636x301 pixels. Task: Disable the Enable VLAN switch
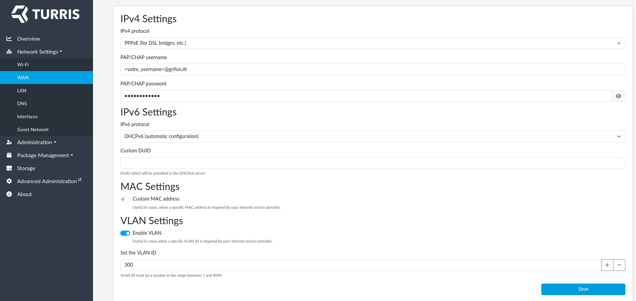point(125,233)
